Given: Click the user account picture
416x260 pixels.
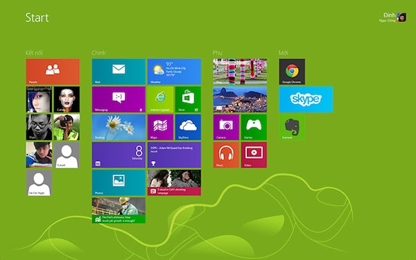Looking at the screenshot, I should coord(401,17).
